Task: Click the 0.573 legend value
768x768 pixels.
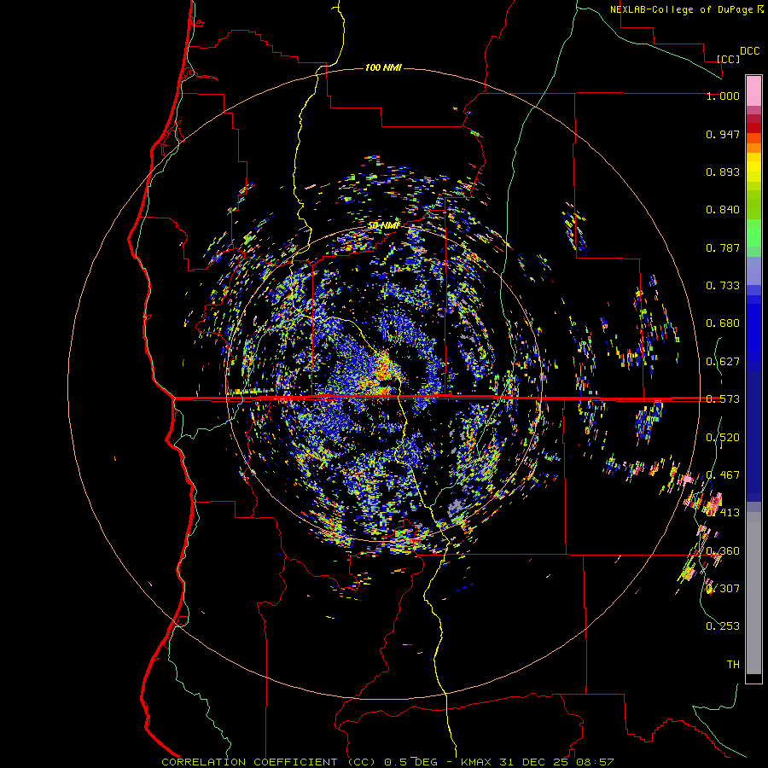Action: tap(723, 399)
